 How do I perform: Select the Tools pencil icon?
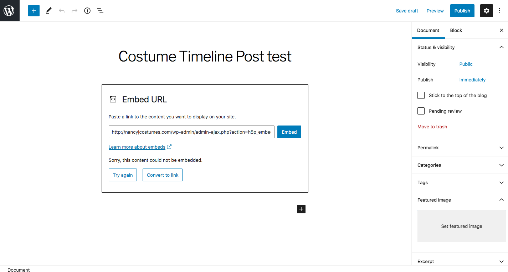(x=49, y=11)
